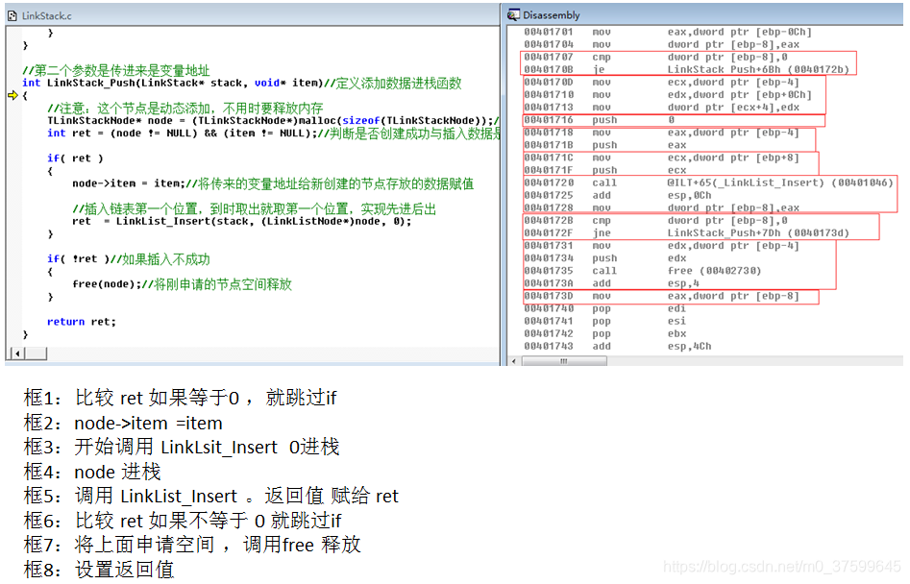Click disassembly address 00401707
The image size is (910, 584).
(x=549, y=58)
